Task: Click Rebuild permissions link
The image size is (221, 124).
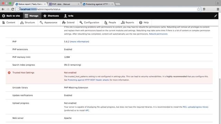Action: [x=158, y=34]
